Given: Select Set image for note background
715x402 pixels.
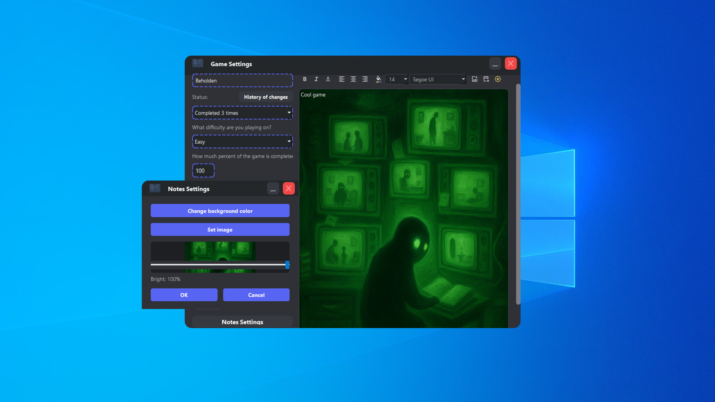Looking at the screenshot, I should click(x=220, y=229).
